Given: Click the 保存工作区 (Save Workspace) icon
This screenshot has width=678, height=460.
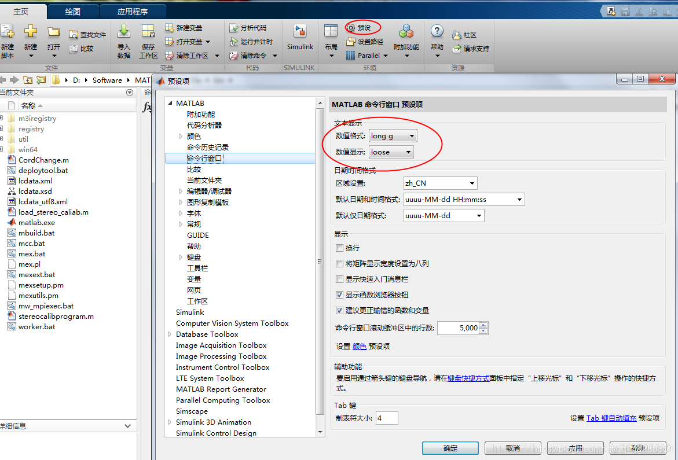Looking at the screenshot, I should [148, 31].
